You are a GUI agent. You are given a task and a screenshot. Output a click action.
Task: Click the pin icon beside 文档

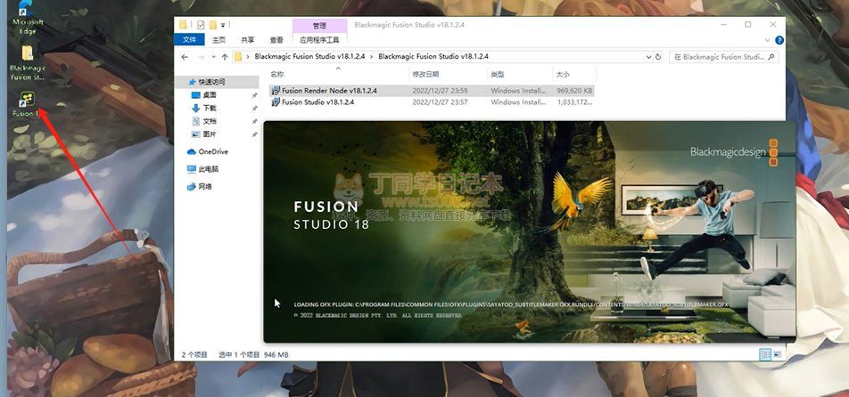coord(254,122)
